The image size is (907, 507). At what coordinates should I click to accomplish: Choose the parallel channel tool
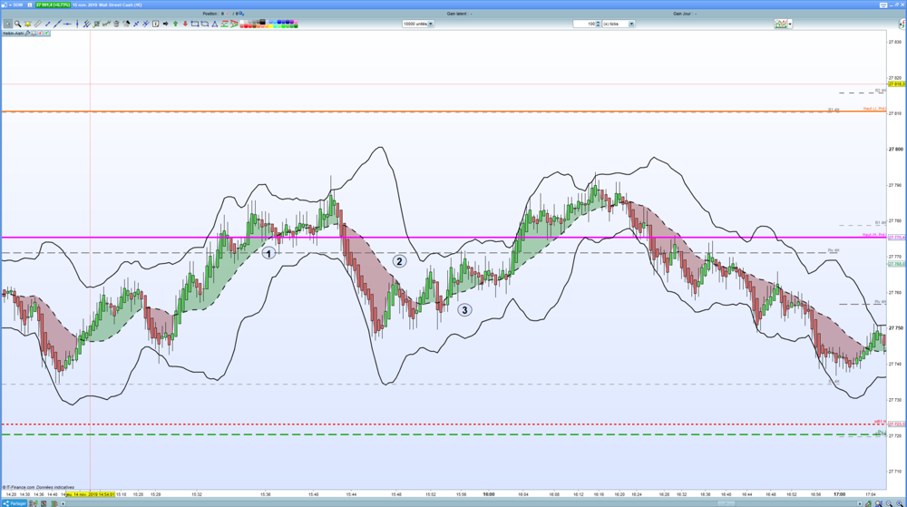click(x=87, y=24)
